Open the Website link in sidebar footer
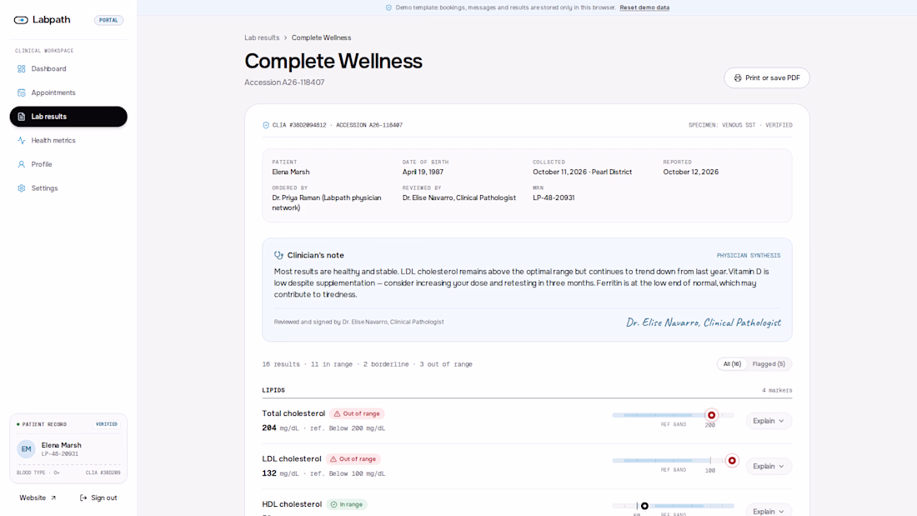This screenshot has width=917, height=516. [38, 498]
